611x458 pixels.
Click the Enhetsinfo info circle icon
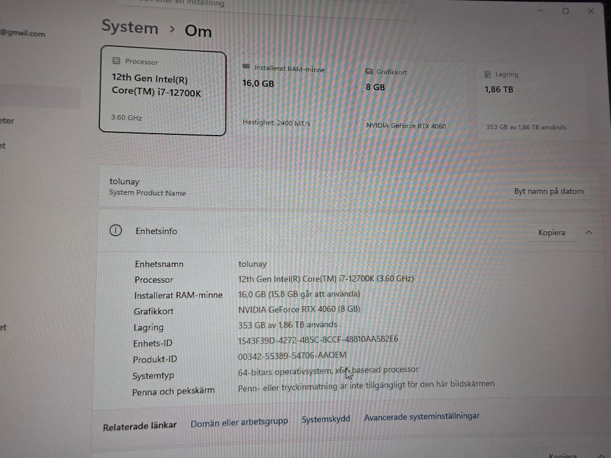115,230
